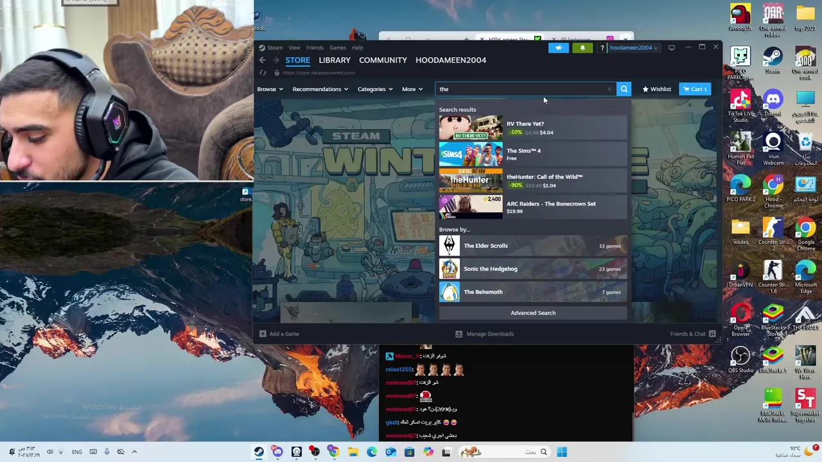The height and width of the screenshot is (462, 822).
Task: Open the Wishlist button
Action: pyautogui.click(x=656, y=89)
